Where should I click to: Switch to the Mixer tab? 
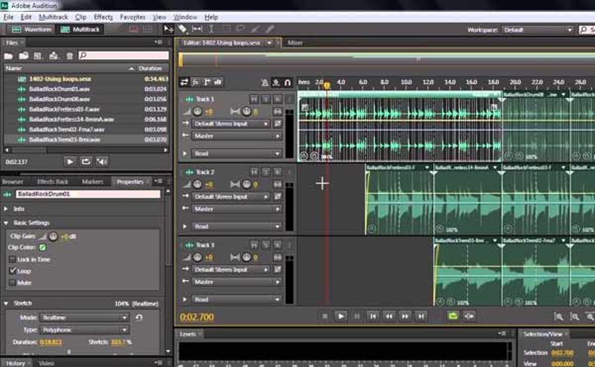pyautogui.click(x=295, y=43)
